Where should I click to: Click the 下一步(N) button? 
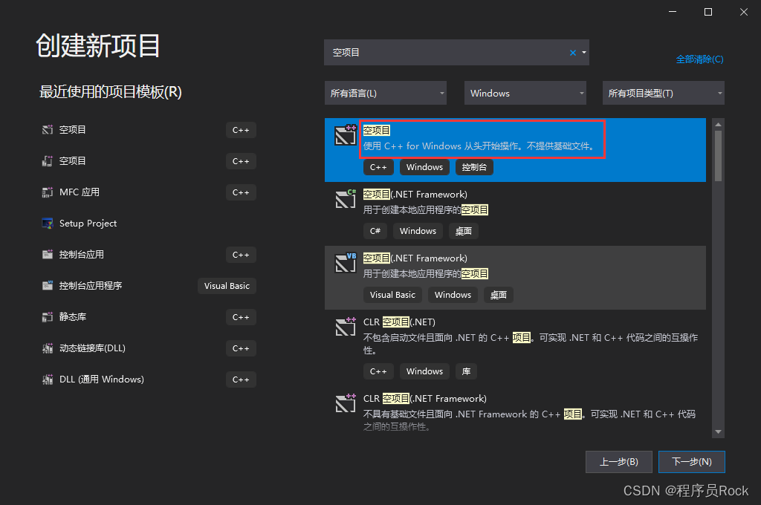pyautogui.click(x=692, y=462)
